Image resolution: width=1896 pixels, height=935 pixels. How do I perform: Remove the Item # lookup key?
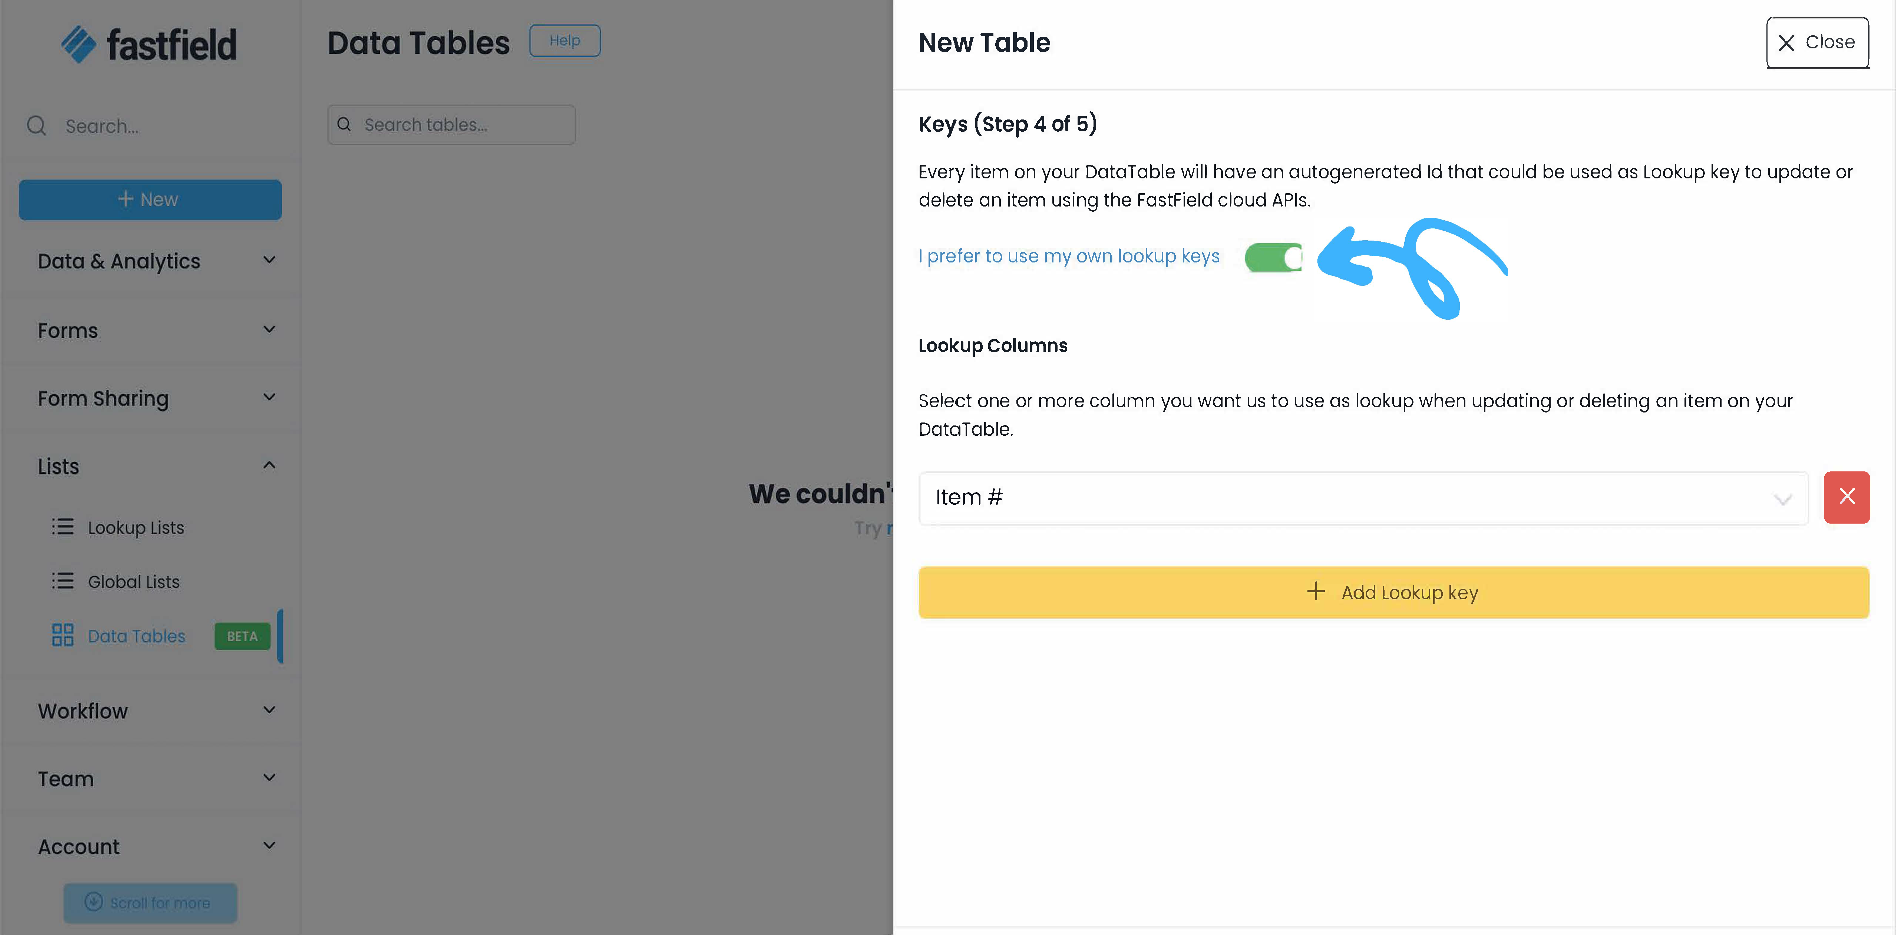tap(1846, 497)
